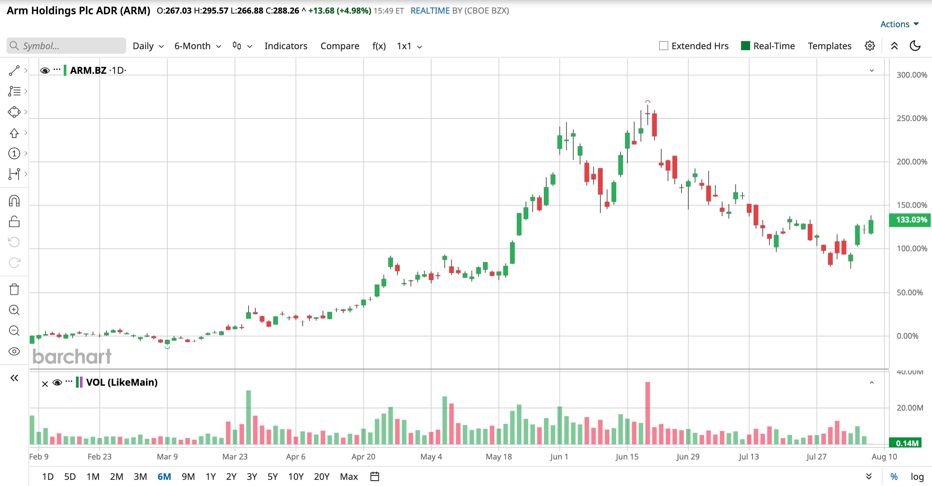Screen dimensions: 932x486
Task: Switch to dark mode moon icon
Action: (x=915, y=46)
